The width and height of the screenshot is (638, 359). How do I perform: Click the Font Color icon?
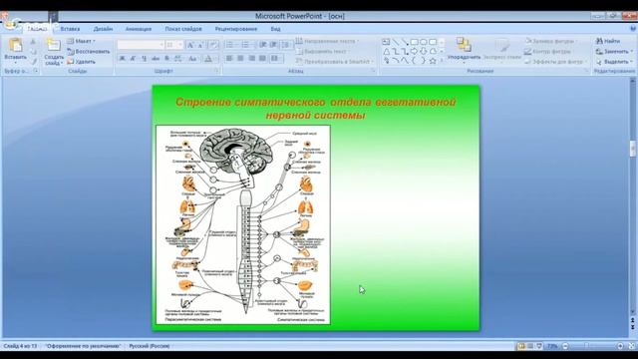(x=208, y=59)
